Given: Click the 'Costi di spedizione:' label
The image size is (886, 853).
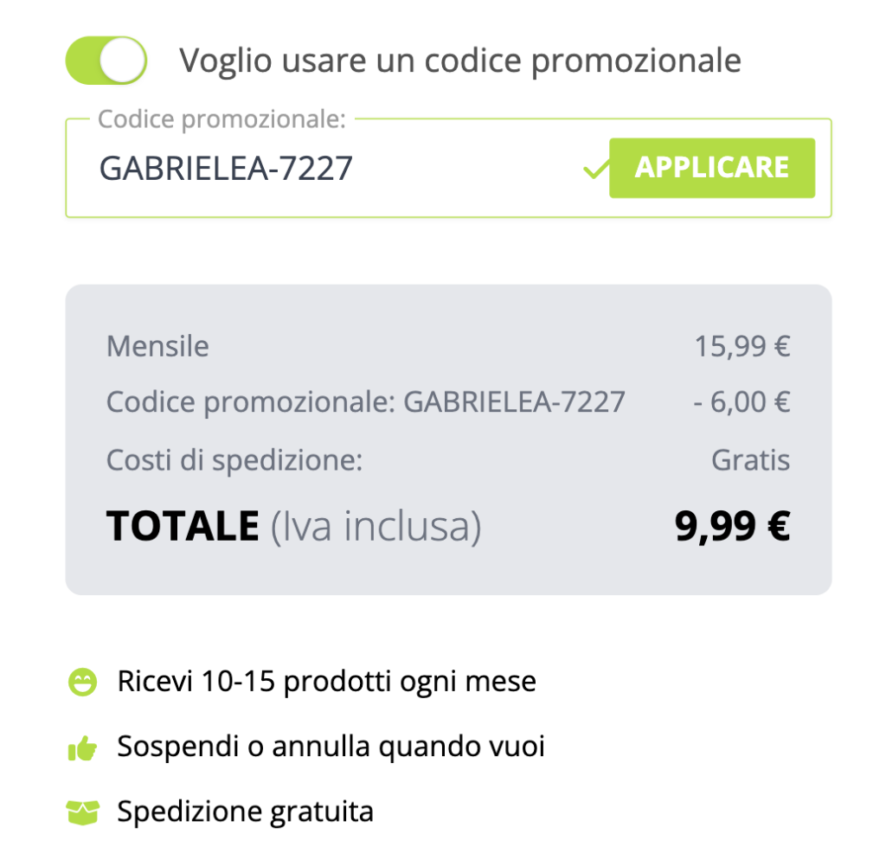Looking at the screenshot, I should point(234,460).
